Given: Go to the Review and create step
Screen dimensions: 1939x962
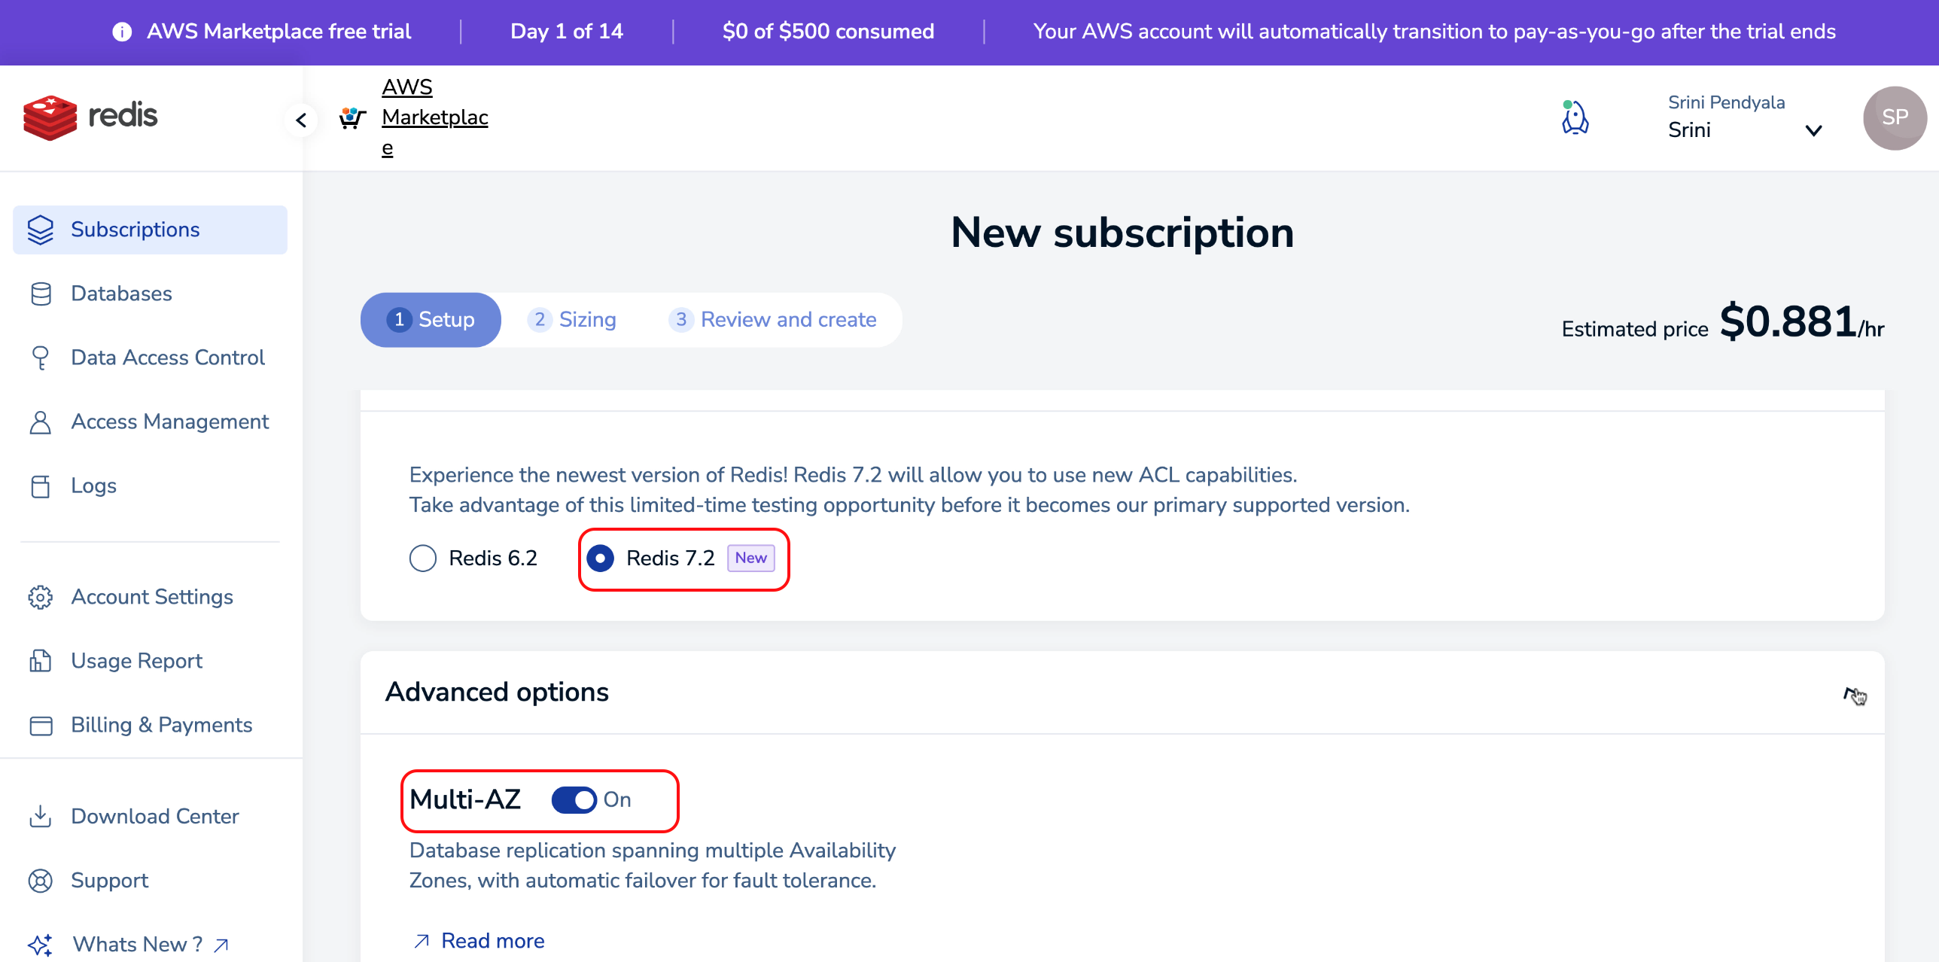Looking at the screenshot, I should pos(773,320).
